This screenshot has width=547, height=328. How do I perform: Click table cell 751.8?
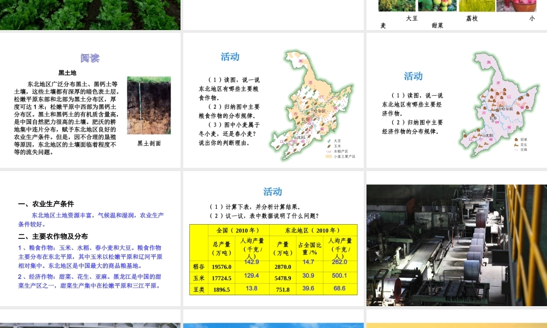[x=283, y=290]
